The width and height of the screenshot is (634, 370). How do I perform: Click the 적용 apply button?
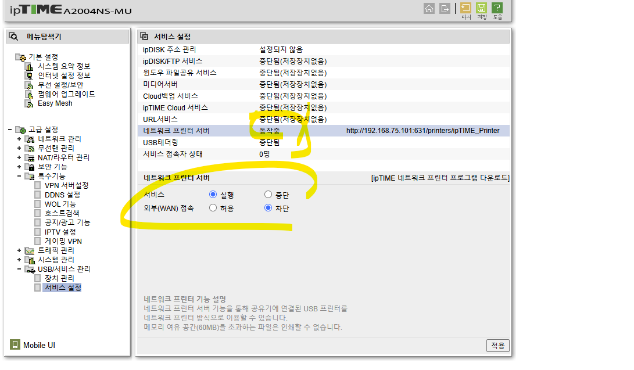click(x=498, y=346)
